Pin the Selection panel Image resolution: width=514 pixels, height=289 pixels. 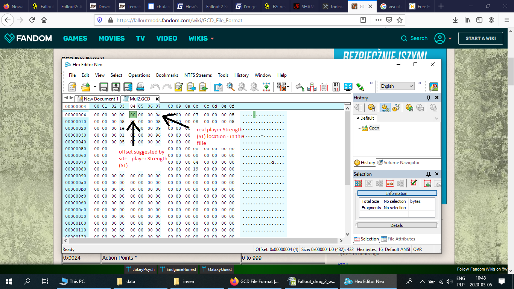429,174
